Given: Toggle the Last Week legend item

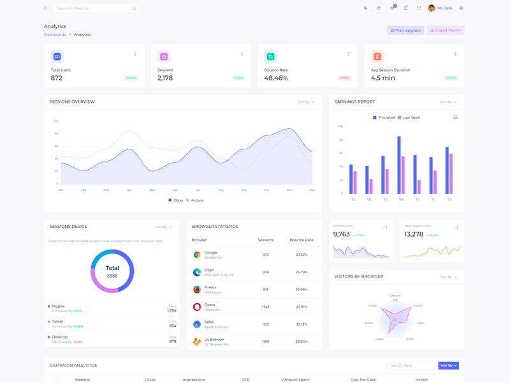Looking at the screenshot, I should (x=409, y=117).
